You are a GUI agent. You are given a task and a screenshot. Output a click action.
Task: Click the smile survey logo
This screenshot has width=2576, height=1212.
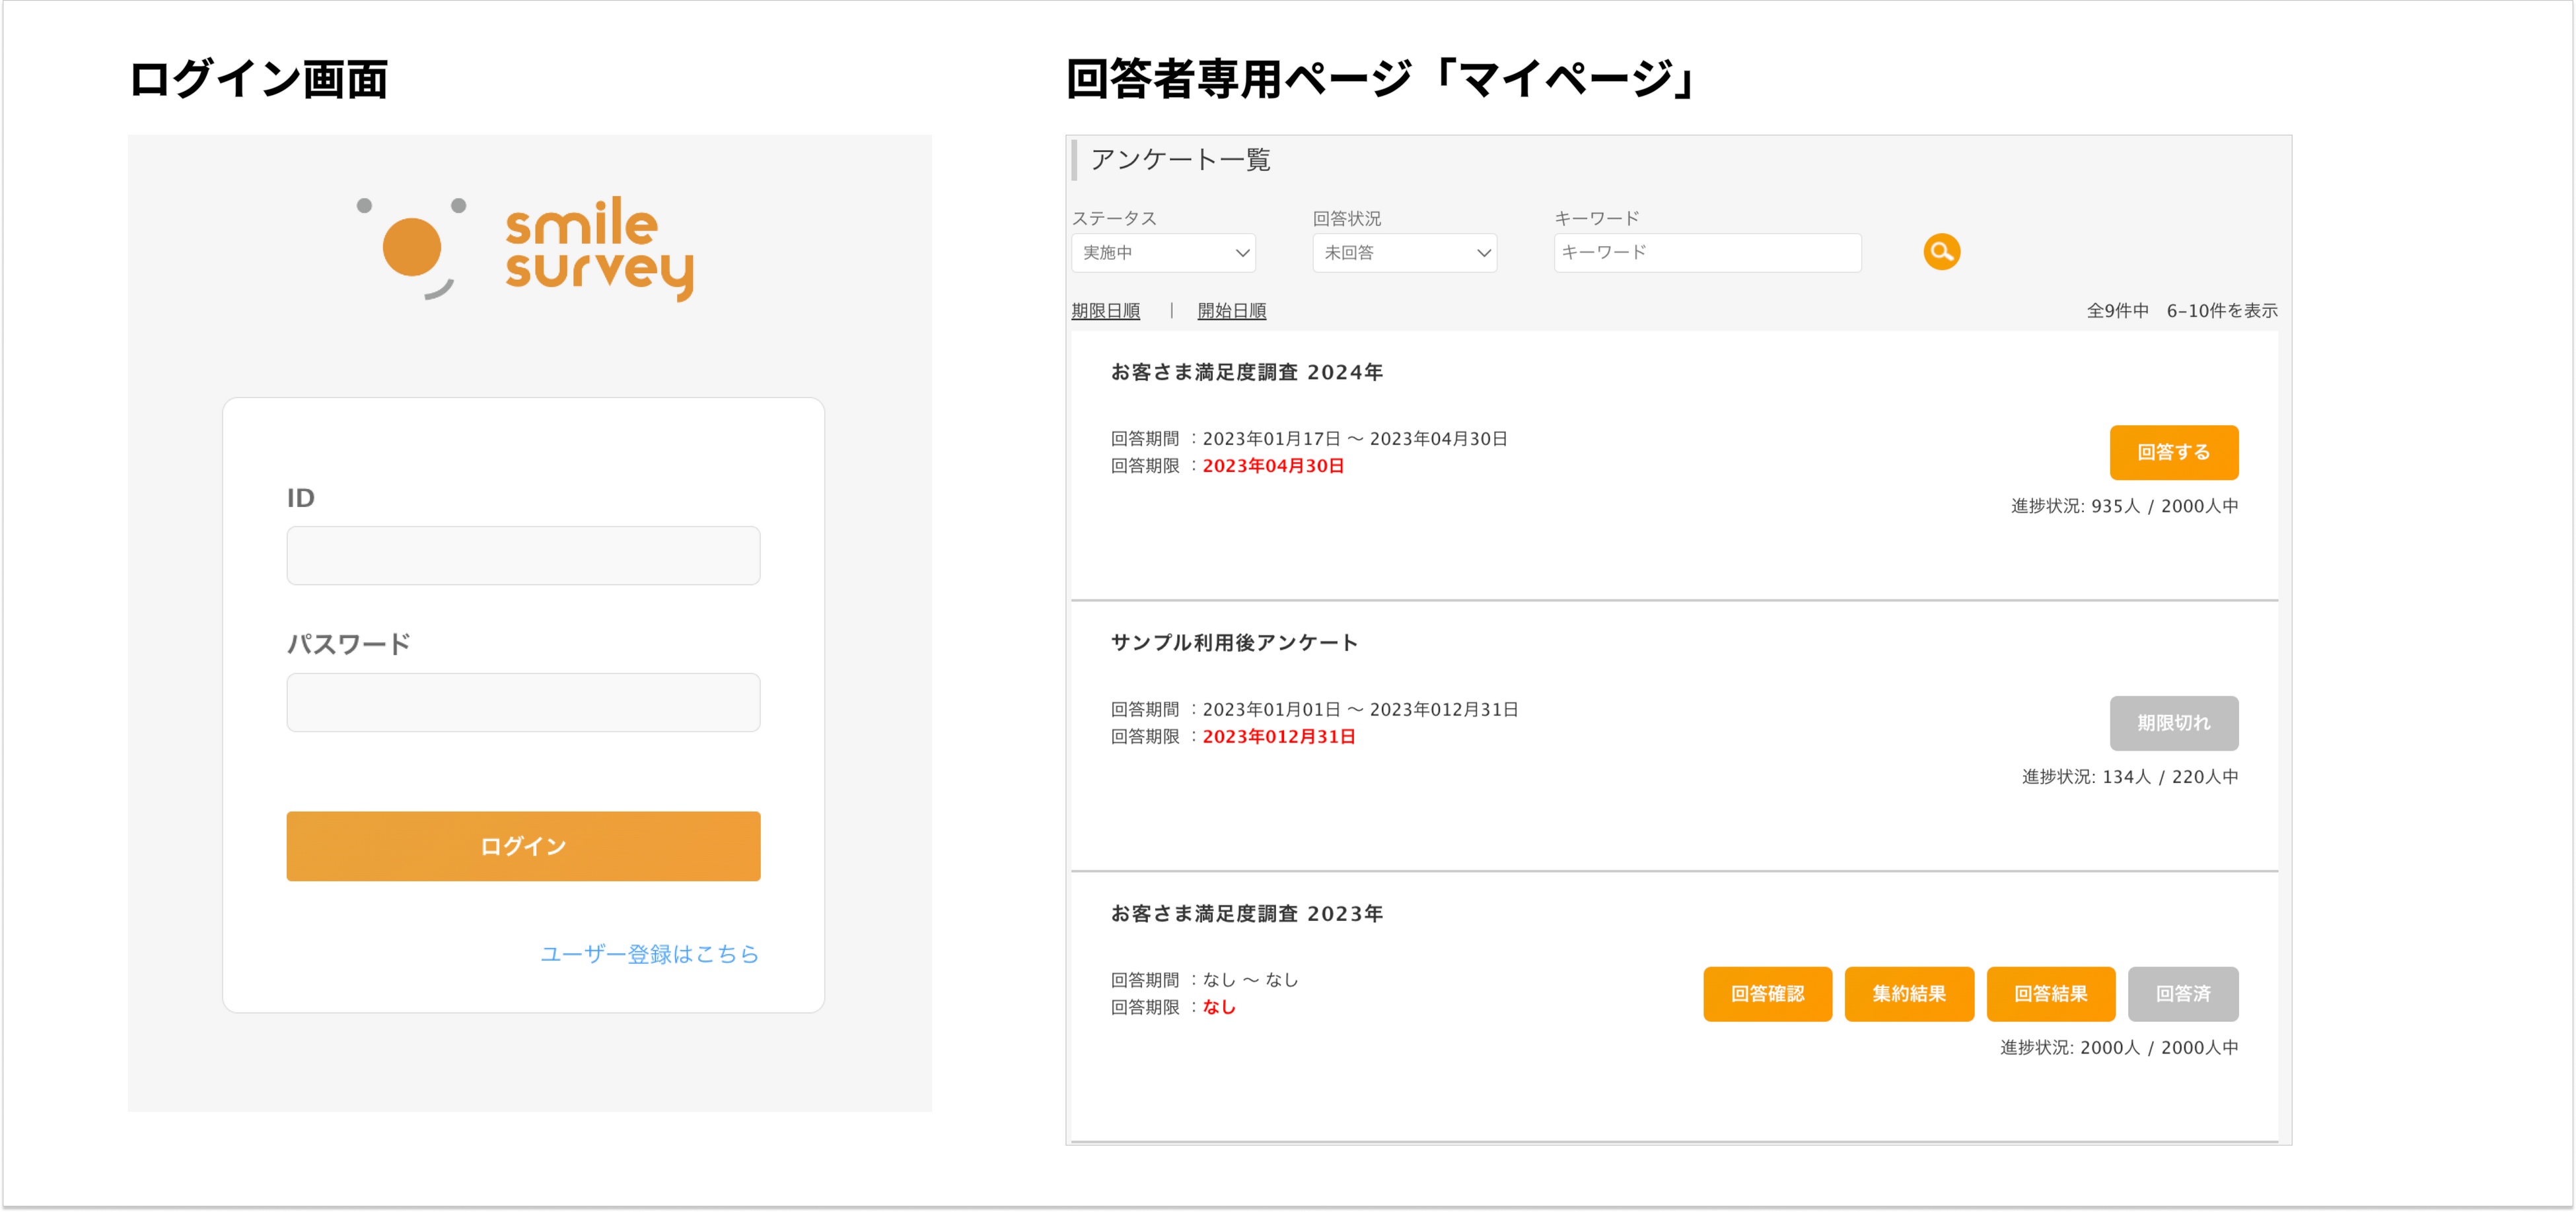click(x=525, y=249)
